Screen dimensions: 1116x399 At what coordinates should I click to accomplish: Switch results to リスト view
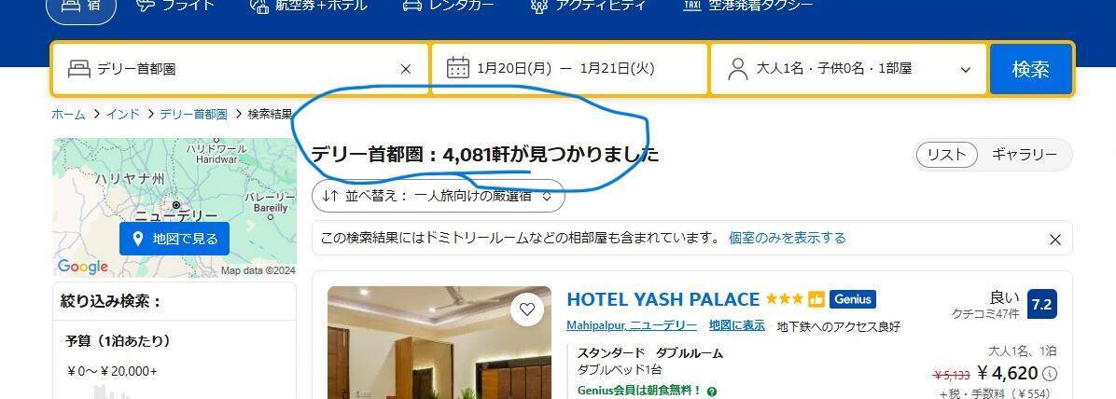pyautogui.click(x=946, y=155)
